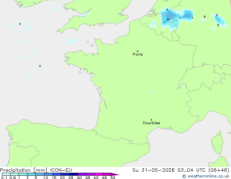231x179 pixels.
Task: Click the 'Precipitation [mm]' title text
Action: coord(24,170)
